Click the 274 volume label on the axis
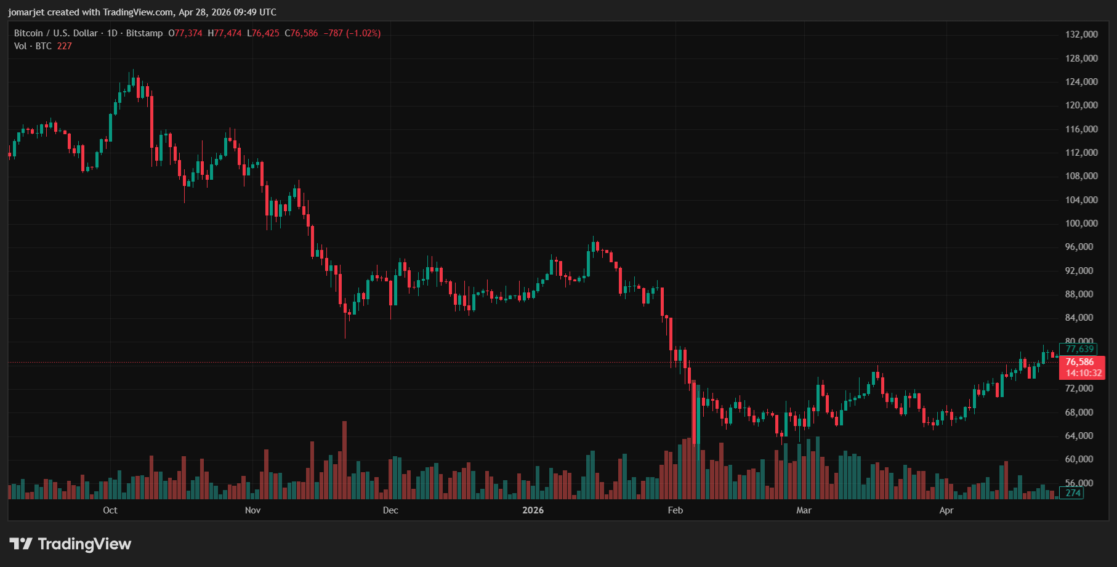The height and width of the screenshot is (567, 1117). click(1073, 493)
